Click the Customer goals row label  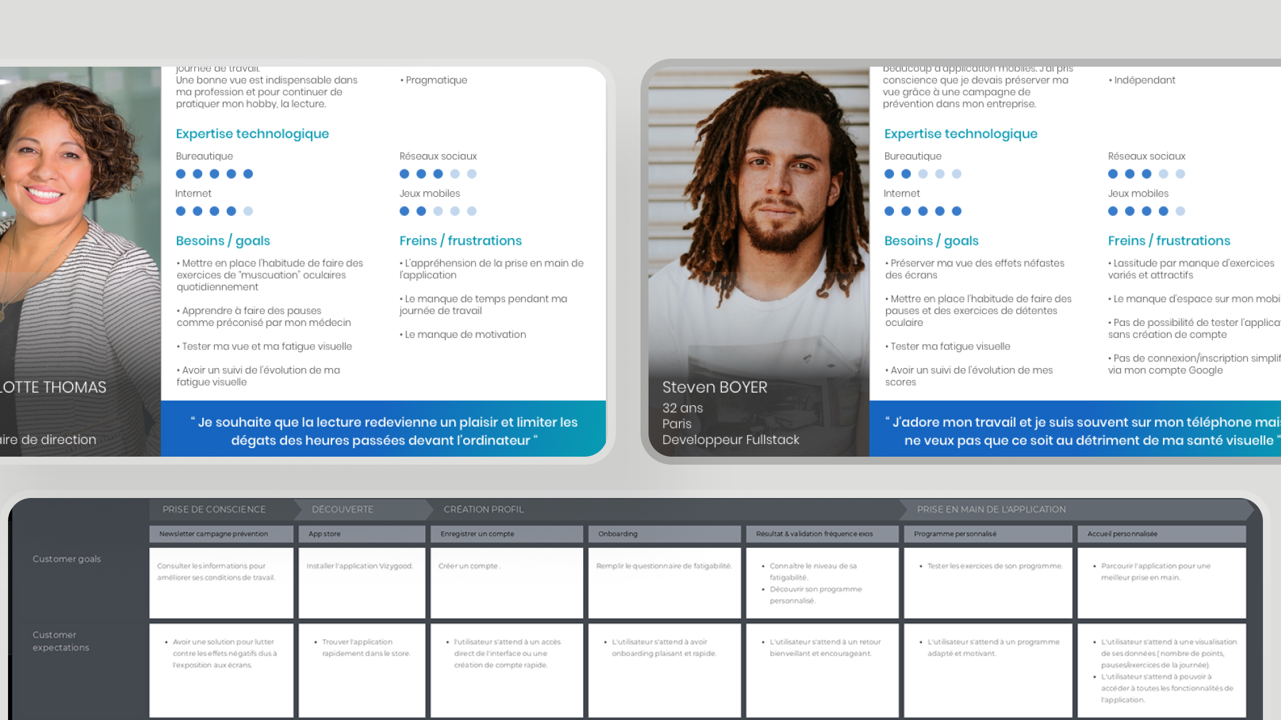(x=67, y=559)
